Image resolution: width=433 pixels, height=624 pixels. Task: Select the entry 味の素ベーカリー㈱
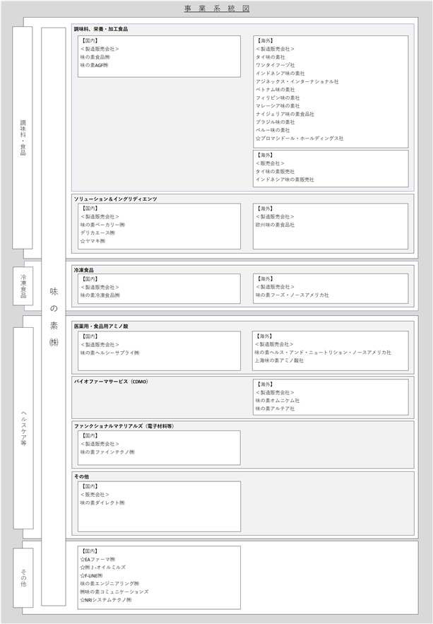102,225
